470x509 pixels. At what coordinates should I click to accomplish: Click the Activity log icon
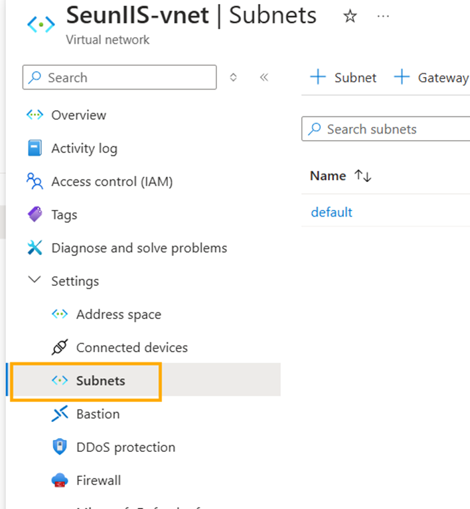click(x=35, y=148)
